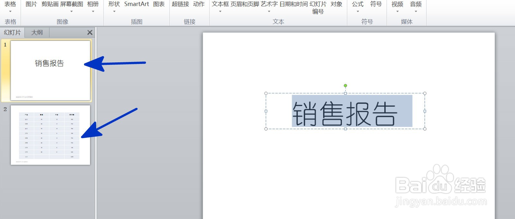Click the green rotation handle of title box
The width and height of the screenshot is (515, 219).
pos(345,86)
